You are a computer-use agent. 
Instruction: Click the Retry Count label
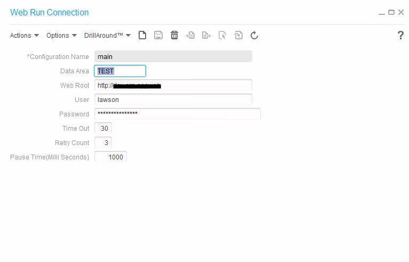tap(72, 143)
